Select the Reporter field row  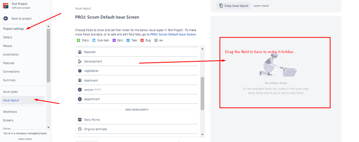137,52
